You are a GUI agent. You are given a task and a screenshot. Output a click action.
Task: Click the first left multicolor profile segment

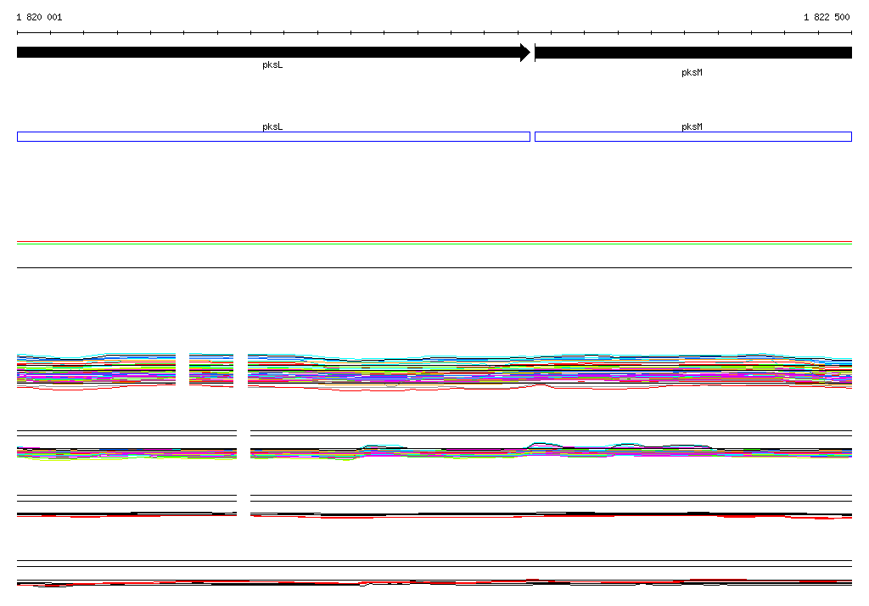97,372
